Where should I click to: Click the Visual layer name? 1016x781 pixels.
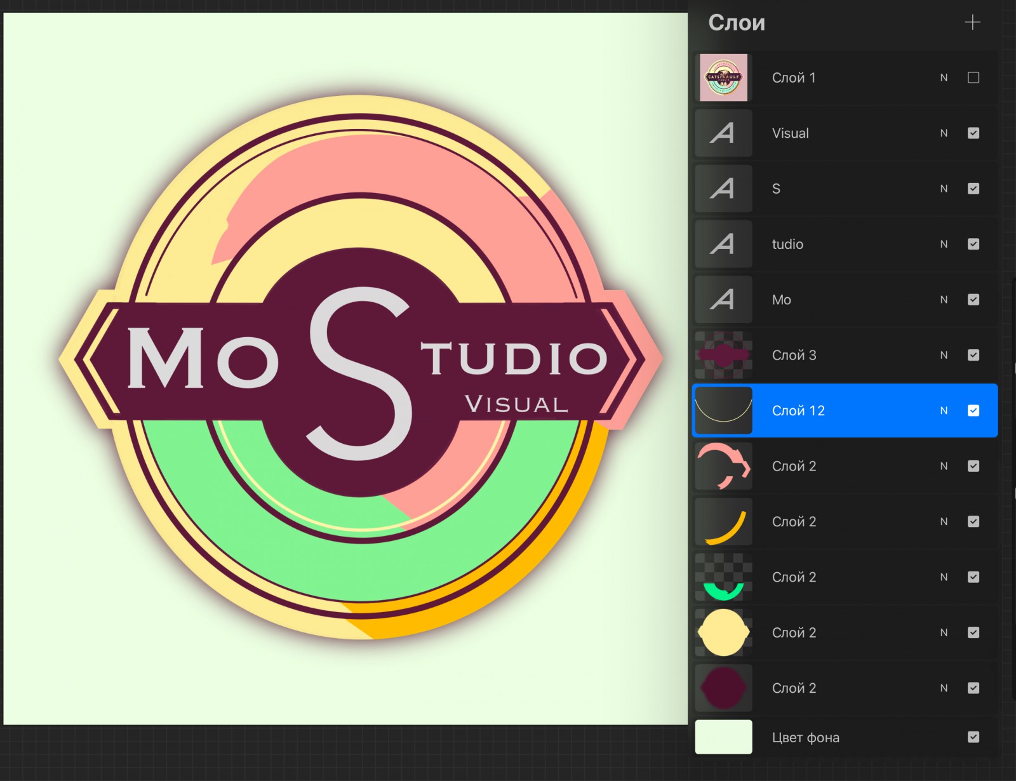pos(791,133)
